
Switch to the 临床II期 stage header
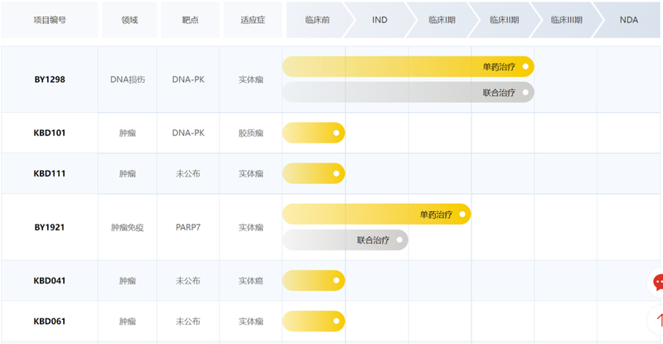(x=503, y=19)
